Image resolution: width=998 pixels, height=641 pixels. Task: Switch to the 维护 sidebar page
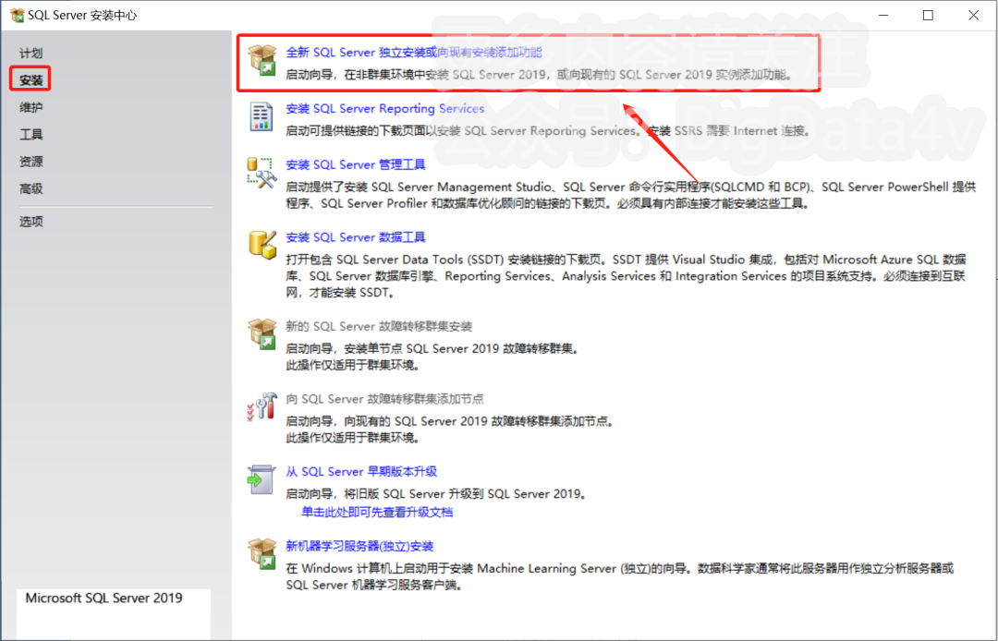(x=31, y=107)
